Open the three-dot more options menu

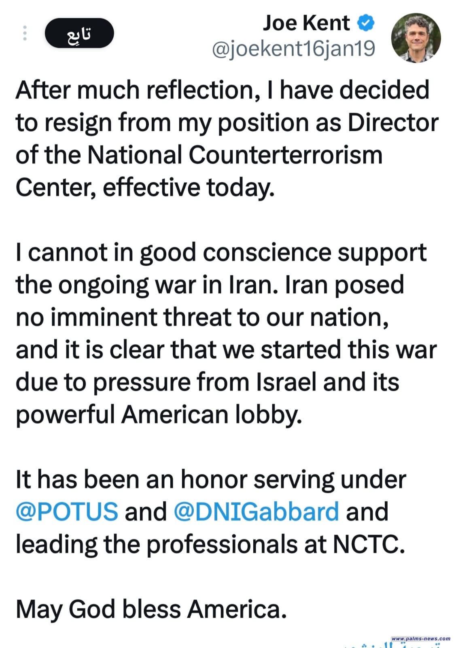25,33
